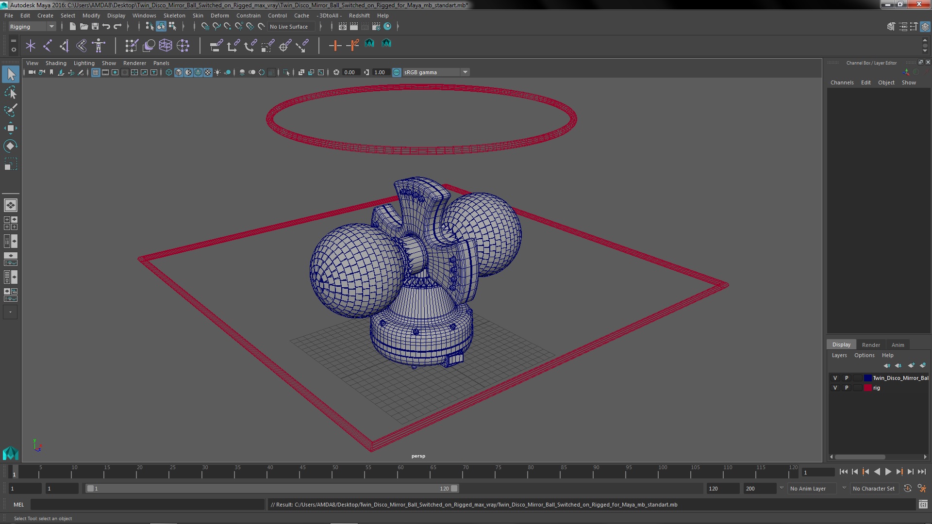Choose the Move tool in the toolbox
The width and height of the screenshot is (932, 524).
click(x=11, y=128)
